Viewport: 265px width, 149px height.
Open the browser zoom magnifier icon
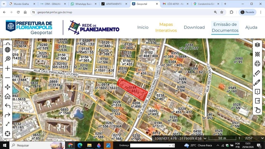point(215,12)
